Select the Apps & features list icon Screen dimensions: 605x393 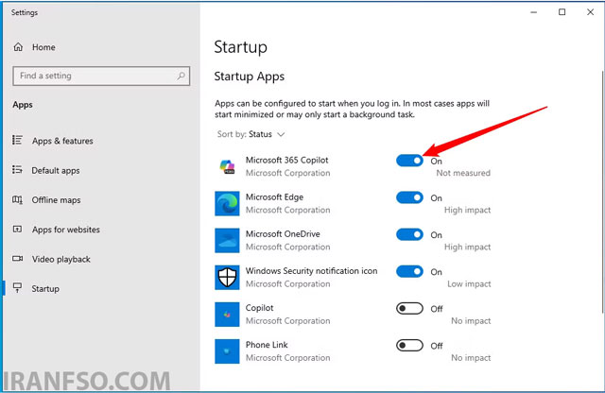(x=17, y=140)
